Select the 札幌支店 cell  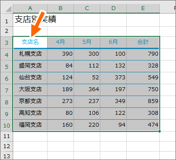[x=30, y=54]
